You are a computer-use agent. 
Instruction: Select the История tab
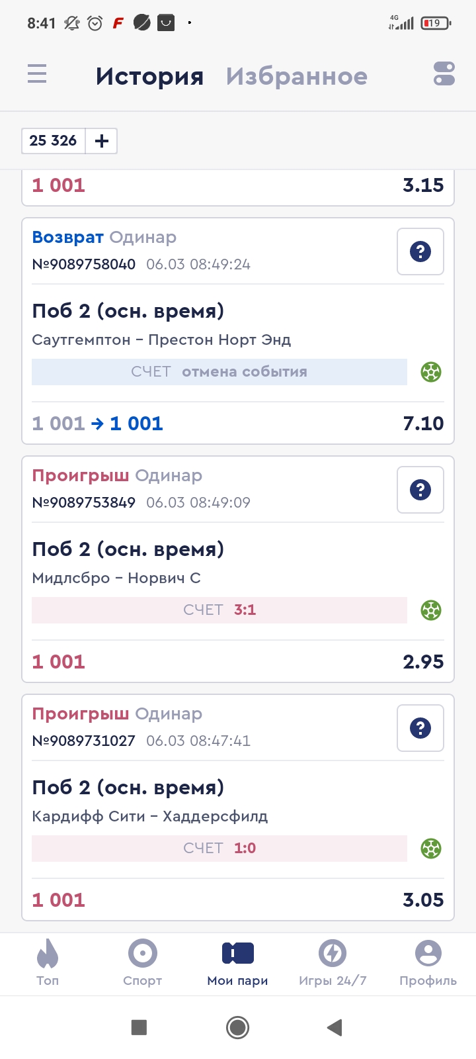(x=149, y=77)
